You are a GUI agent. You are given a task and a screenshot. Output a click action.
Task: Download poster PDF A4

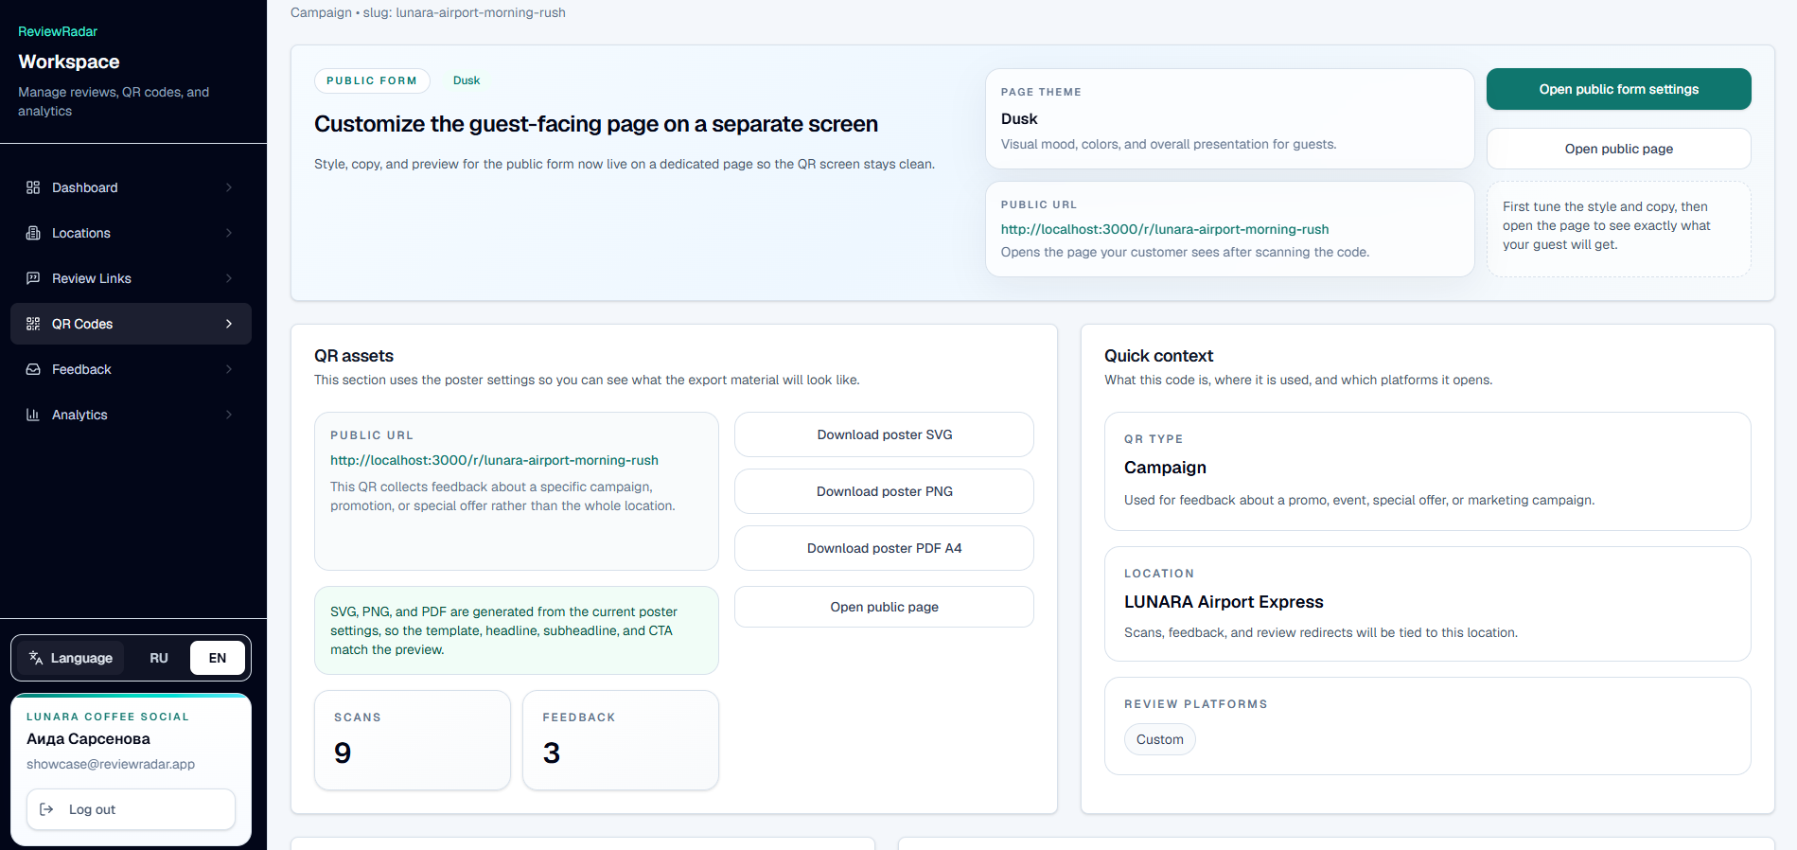tap(884, 548)
